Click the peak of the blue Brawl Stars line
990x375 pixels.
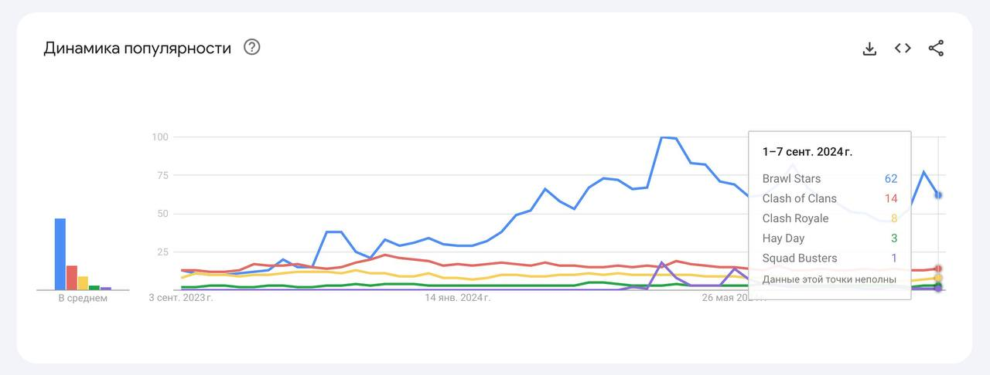(663, 137)
